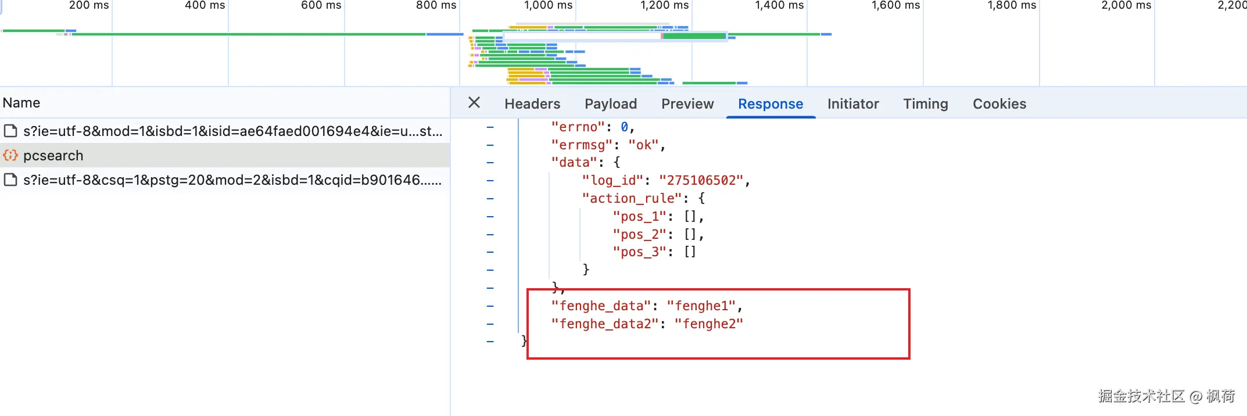Open the Preview tab

(x=687, y=103)
